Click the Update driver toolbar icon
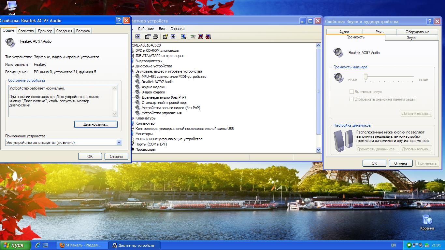Screen dimensions: 445x250 (193, 36)
